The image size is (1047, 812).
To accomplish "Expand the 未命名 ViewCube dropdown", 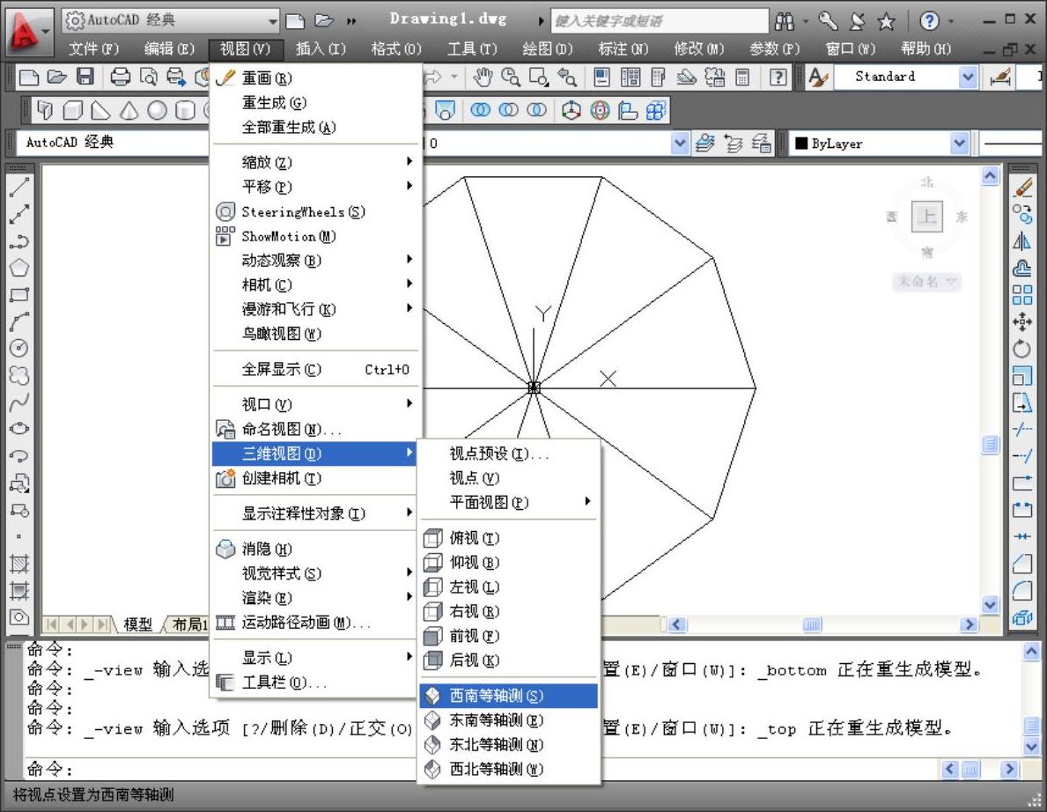I will (x=926, y=283).
